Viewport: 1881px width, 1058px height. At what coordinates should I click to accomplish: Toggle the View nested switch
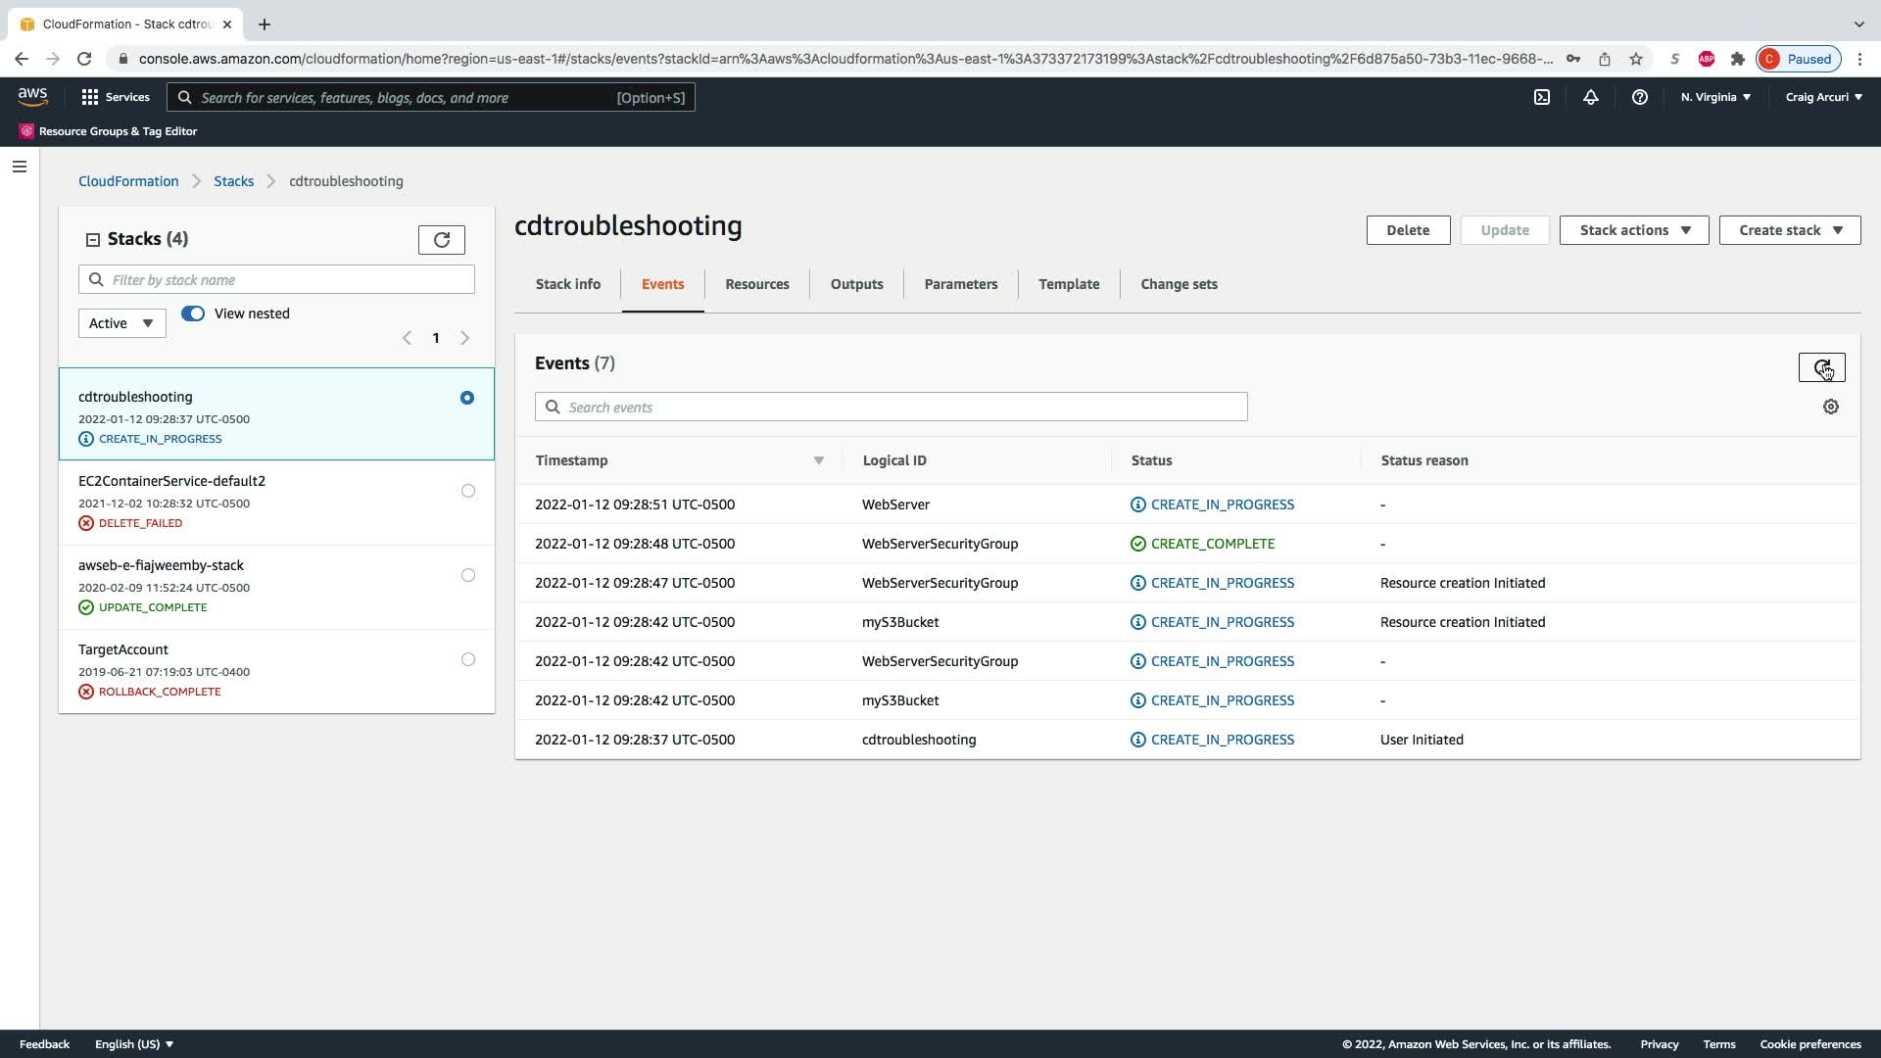(x=193, y=313)
